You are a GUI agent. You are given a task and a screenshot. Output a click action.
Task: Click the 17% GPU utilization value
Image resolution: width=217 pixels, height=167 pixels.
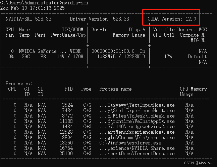[168, 57]
